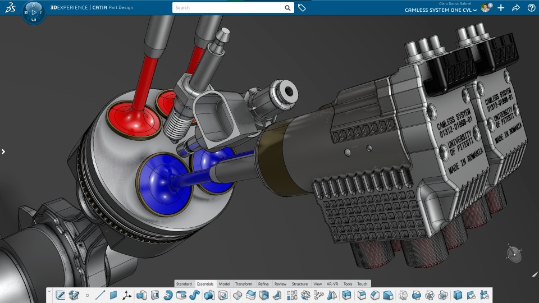Screen dimensions: 539x303
Task: Choose the Axis System tool
Action: [x=127, y=295]
